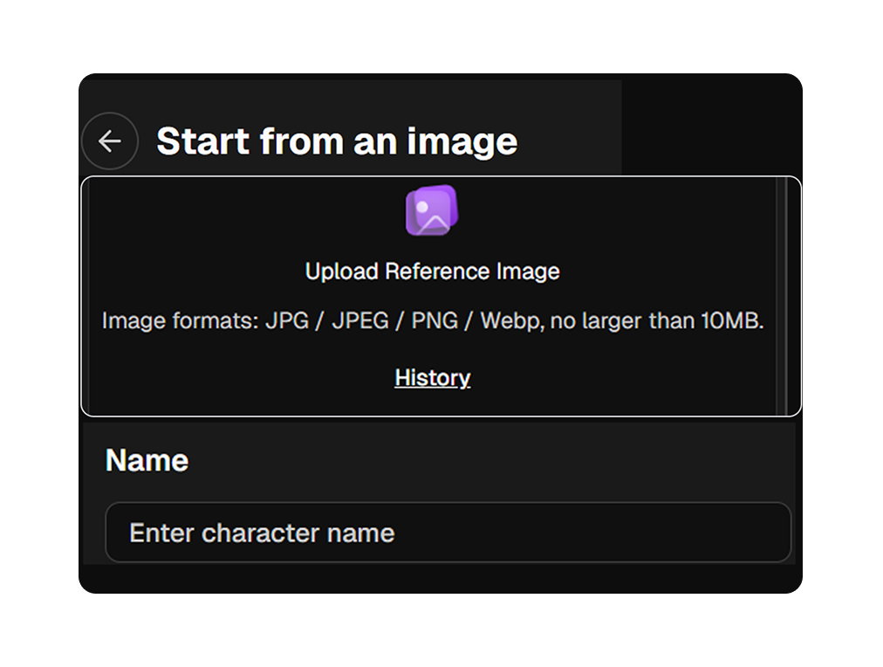Click the Name field label

point(147,460)
